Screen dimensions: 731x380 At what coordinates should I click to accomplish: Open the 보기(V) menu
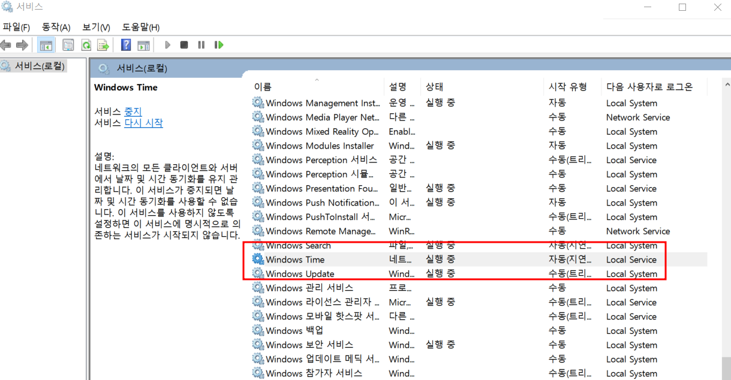pyautogui.click(x=97, y=28)
